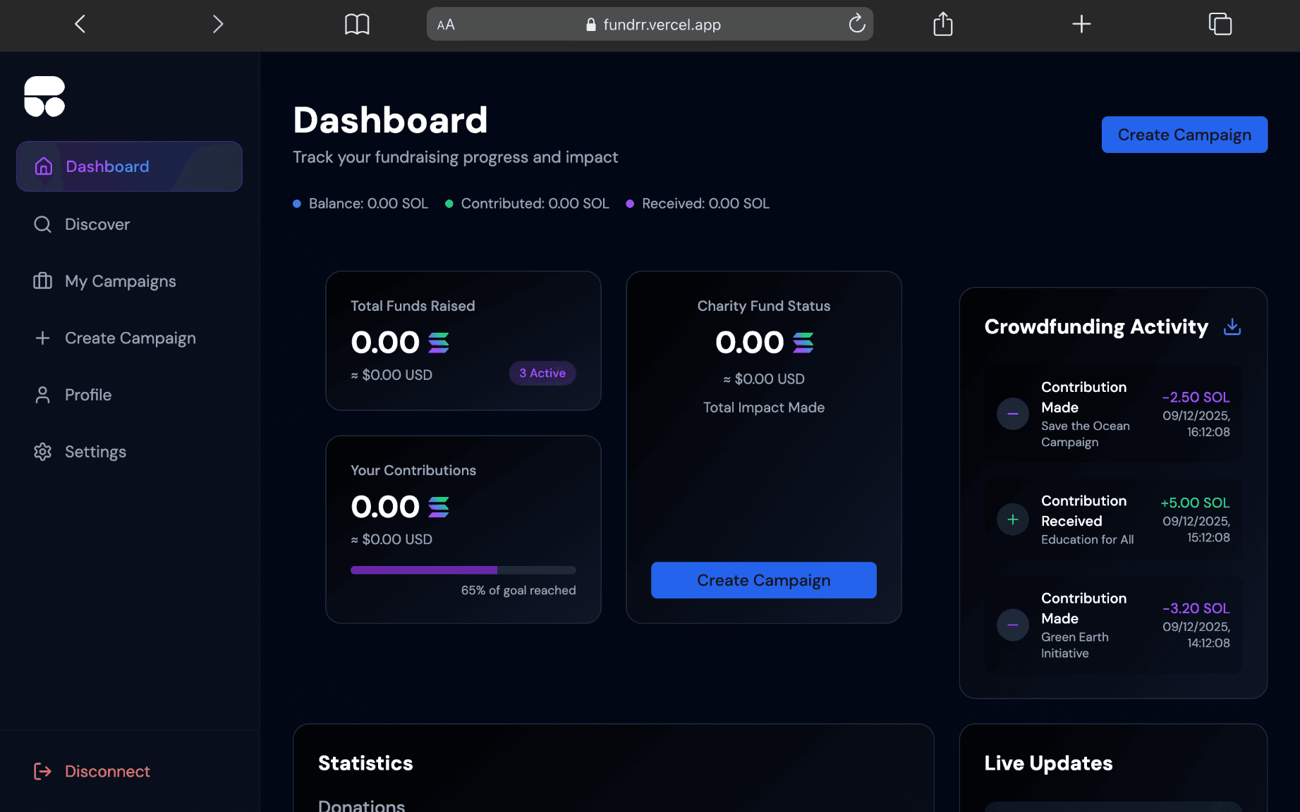Open Settings from the sidebar
The image size is (1300, 812).
[95, 452]
